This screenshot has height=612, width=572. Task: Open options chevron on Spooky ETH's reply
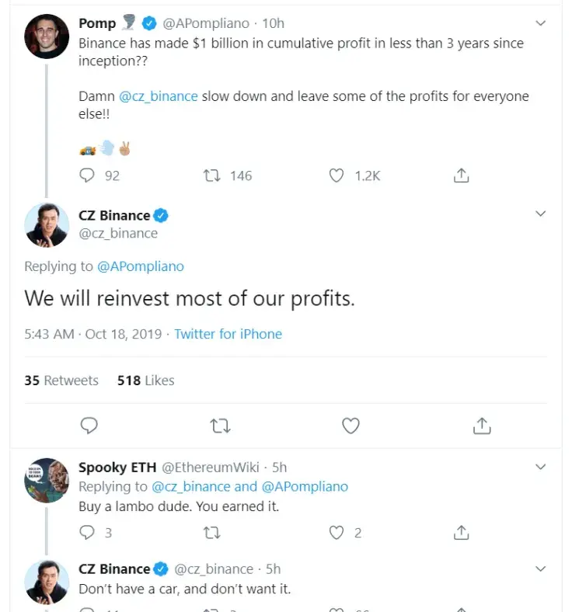click(540, 467)
